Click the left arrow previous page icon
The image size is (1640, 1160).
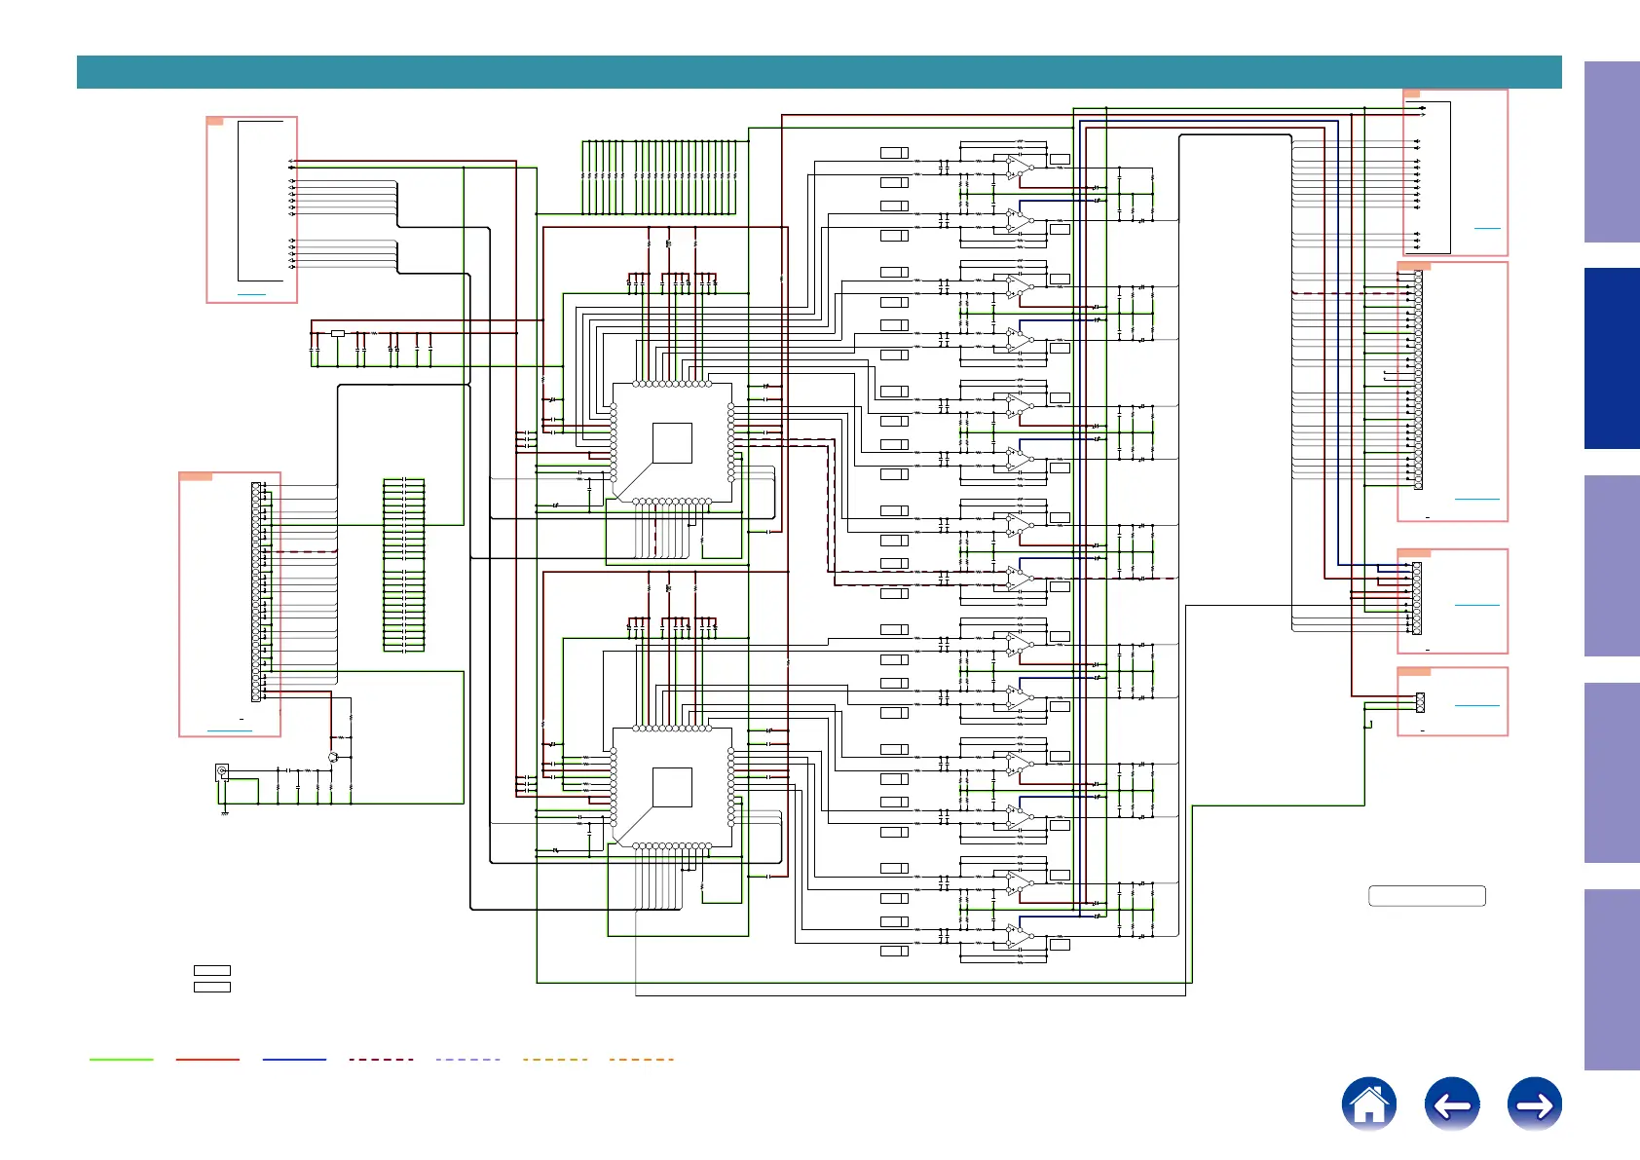click(x=1452, y=1104)
